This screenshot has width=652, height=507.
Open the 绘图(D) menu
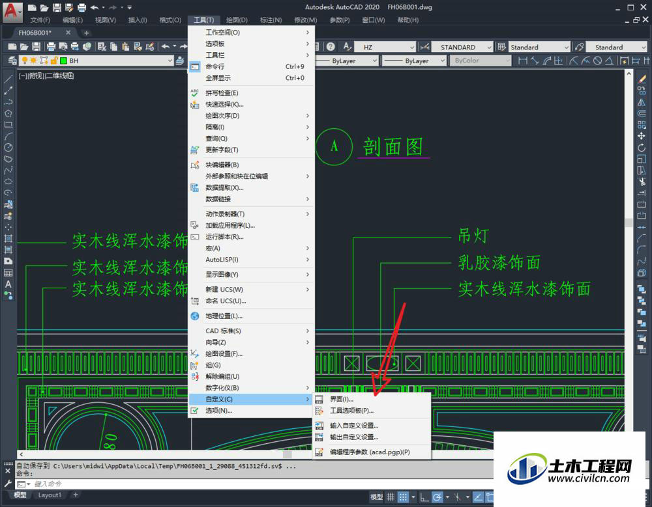[237, 20]
